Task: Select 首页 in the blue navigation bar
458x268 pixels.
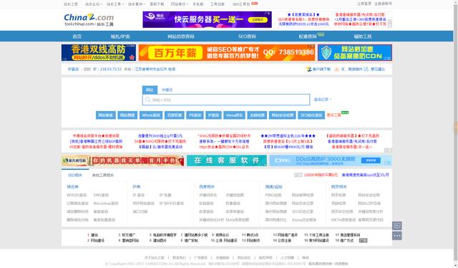Action: (x=77, y=37)
